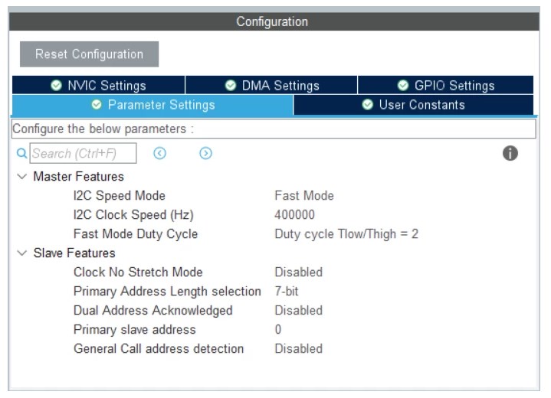The image size is (551, 398).
Task: Click the previous search result arrow
Action: pos(159,154)
